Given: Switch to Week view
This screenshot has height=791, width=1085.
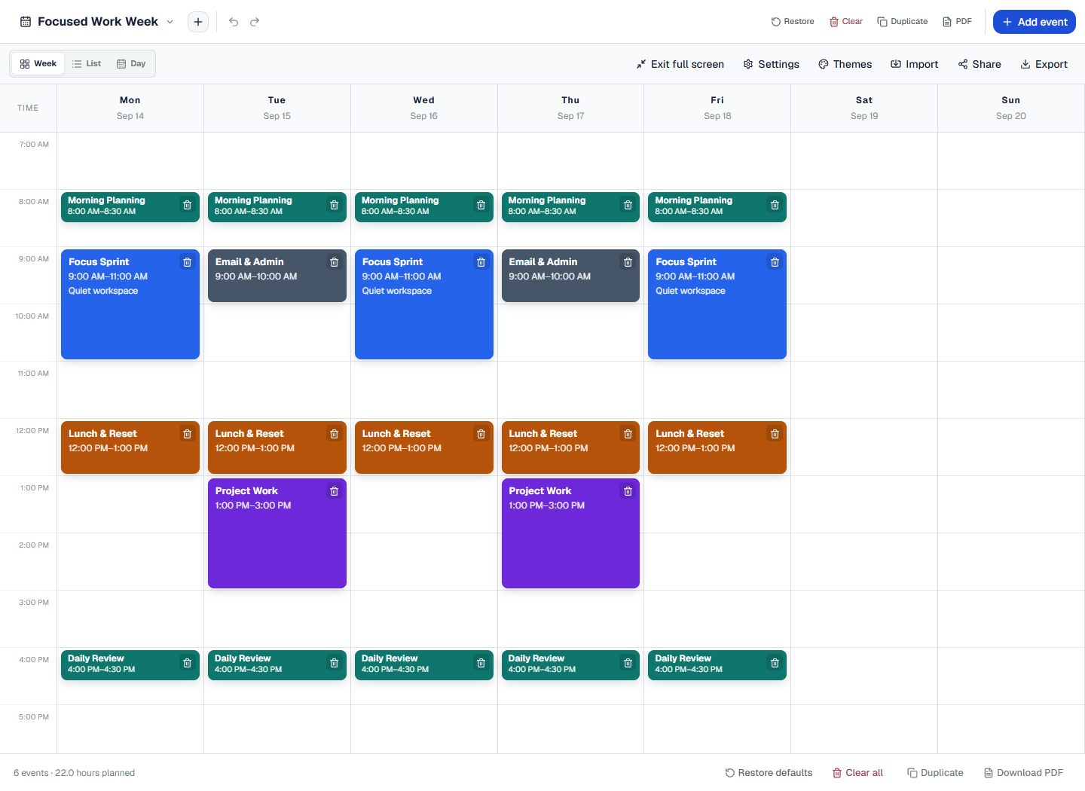Looking at the screenshot, I should [38, 64].
